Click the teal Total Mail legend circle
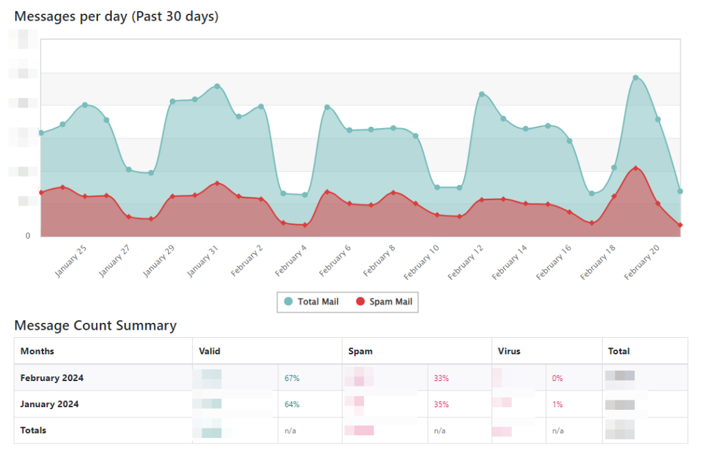This screenshot has width=702, height=451. pos(289,302)
